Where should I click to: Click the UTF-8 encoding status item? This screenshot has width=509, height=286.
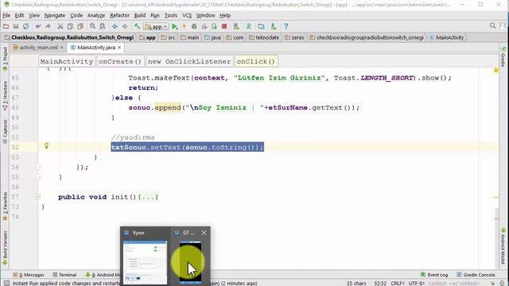(x=417, y=283)
